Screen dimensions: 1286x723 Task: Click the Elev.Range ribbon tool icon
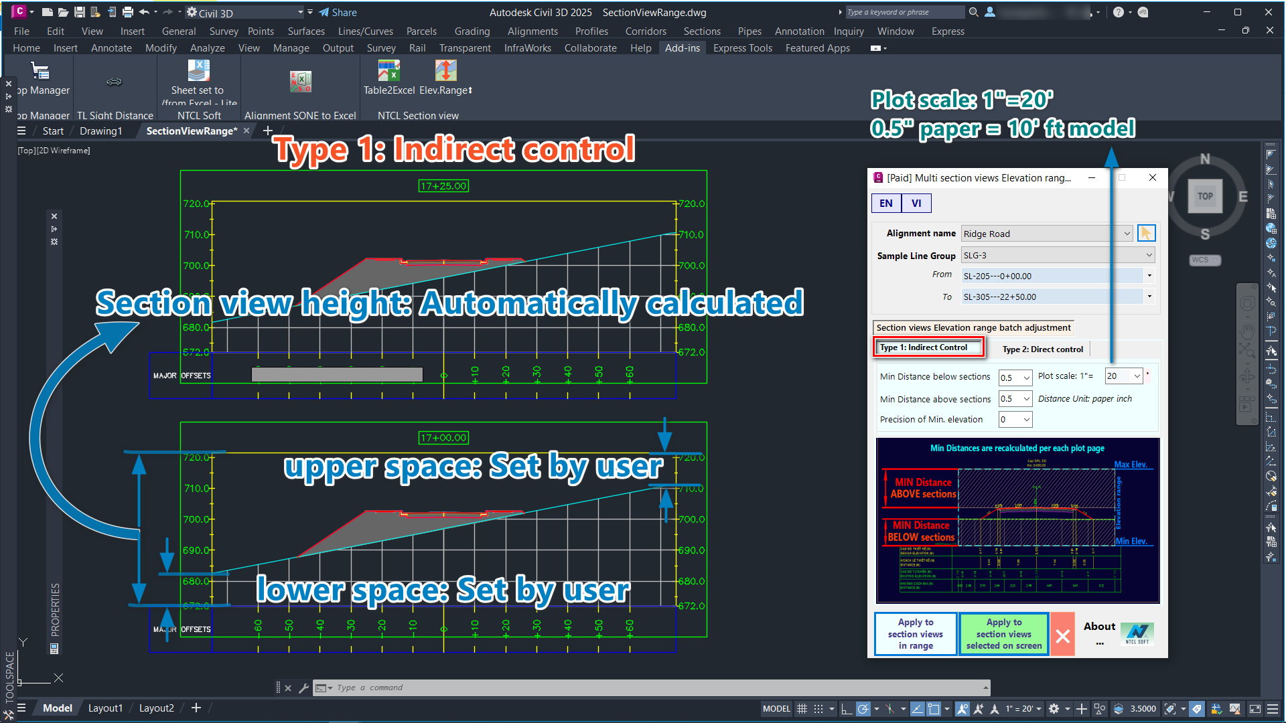445,71
